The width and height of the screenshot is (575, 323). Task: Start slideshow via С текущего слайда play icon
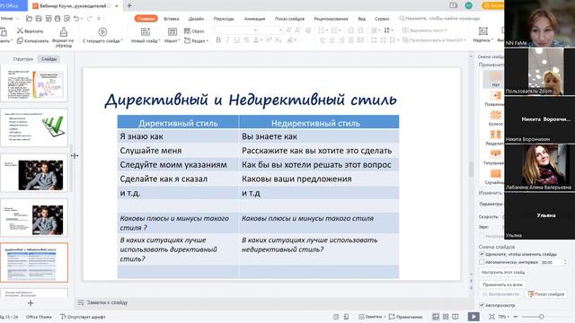coord(102,32)
